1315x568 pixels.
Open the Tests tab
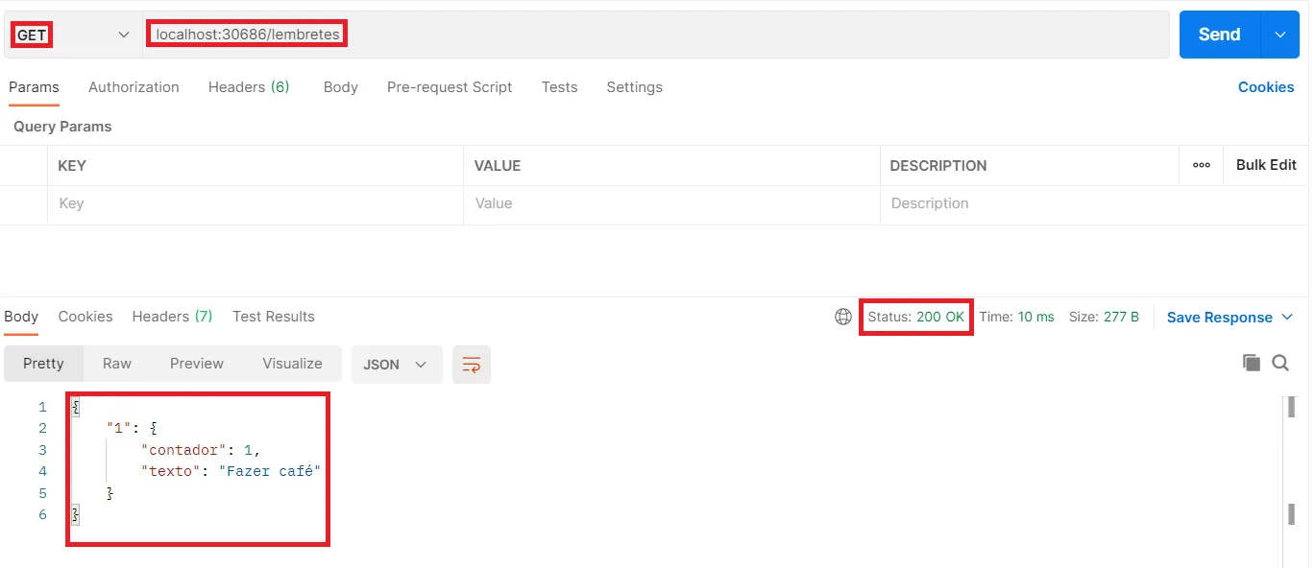tap(559, 87)
